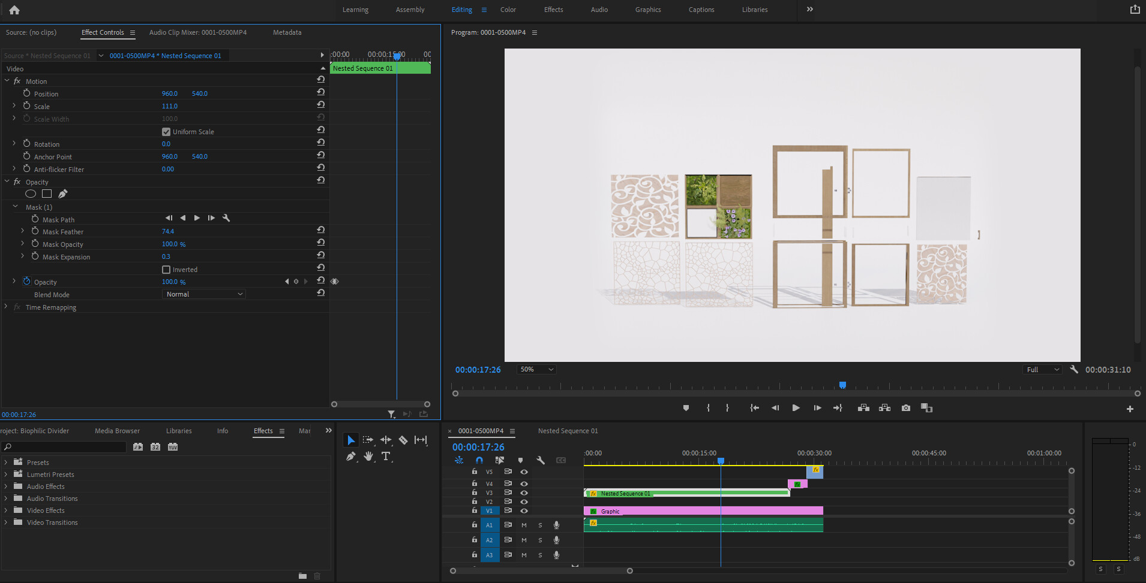Screen dimensions: 1146x583
Task: Select the free draw bezier mask pen
Action: tap(63, 194)
